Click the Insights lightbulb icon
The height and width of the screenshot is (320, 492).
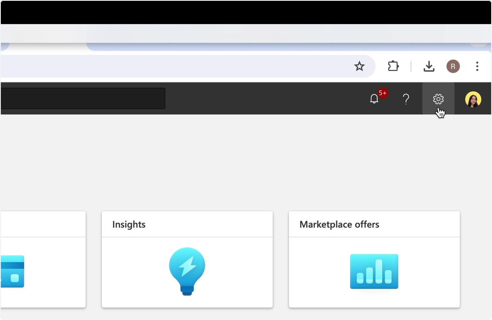click(x=187, y=271)
